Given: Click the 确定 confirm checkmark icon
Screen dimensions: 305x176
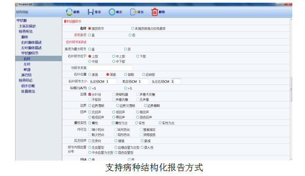Looking at the screenshot, I should pyautogui.click(x=112, y=12).
